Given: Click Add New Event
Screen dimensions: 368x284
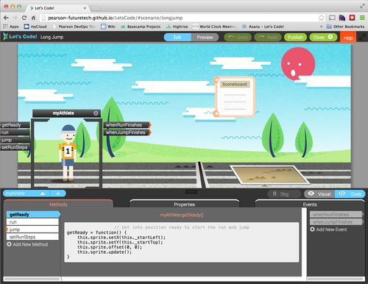Looking at the screenshot, I should pyautogui.click(x=328, y=230).
